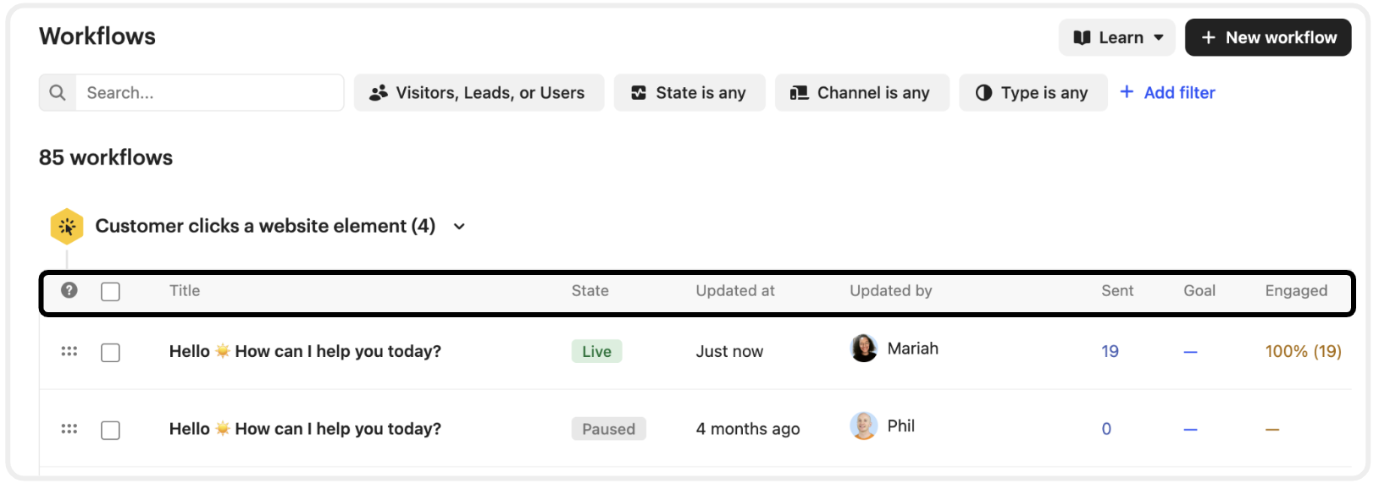Check the box for the Paused workflow
Screen dimensions: 1379x489
(110, 431)
